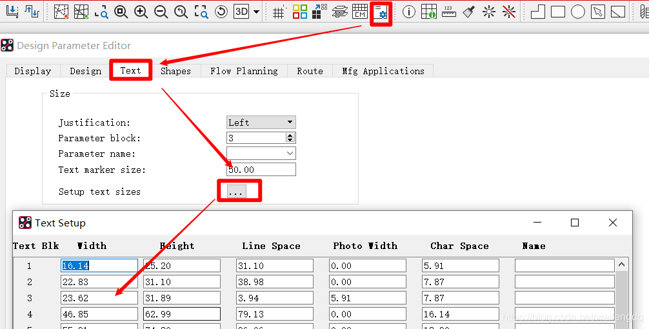Decrease Parameter block with down arrow
This screenshot has width=649, height=329.
click(290, 140)
